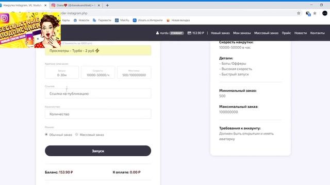This screenshot has width=330, height=185.
Task: Bookmark this page with address bar star
Action: coord(299,13)
